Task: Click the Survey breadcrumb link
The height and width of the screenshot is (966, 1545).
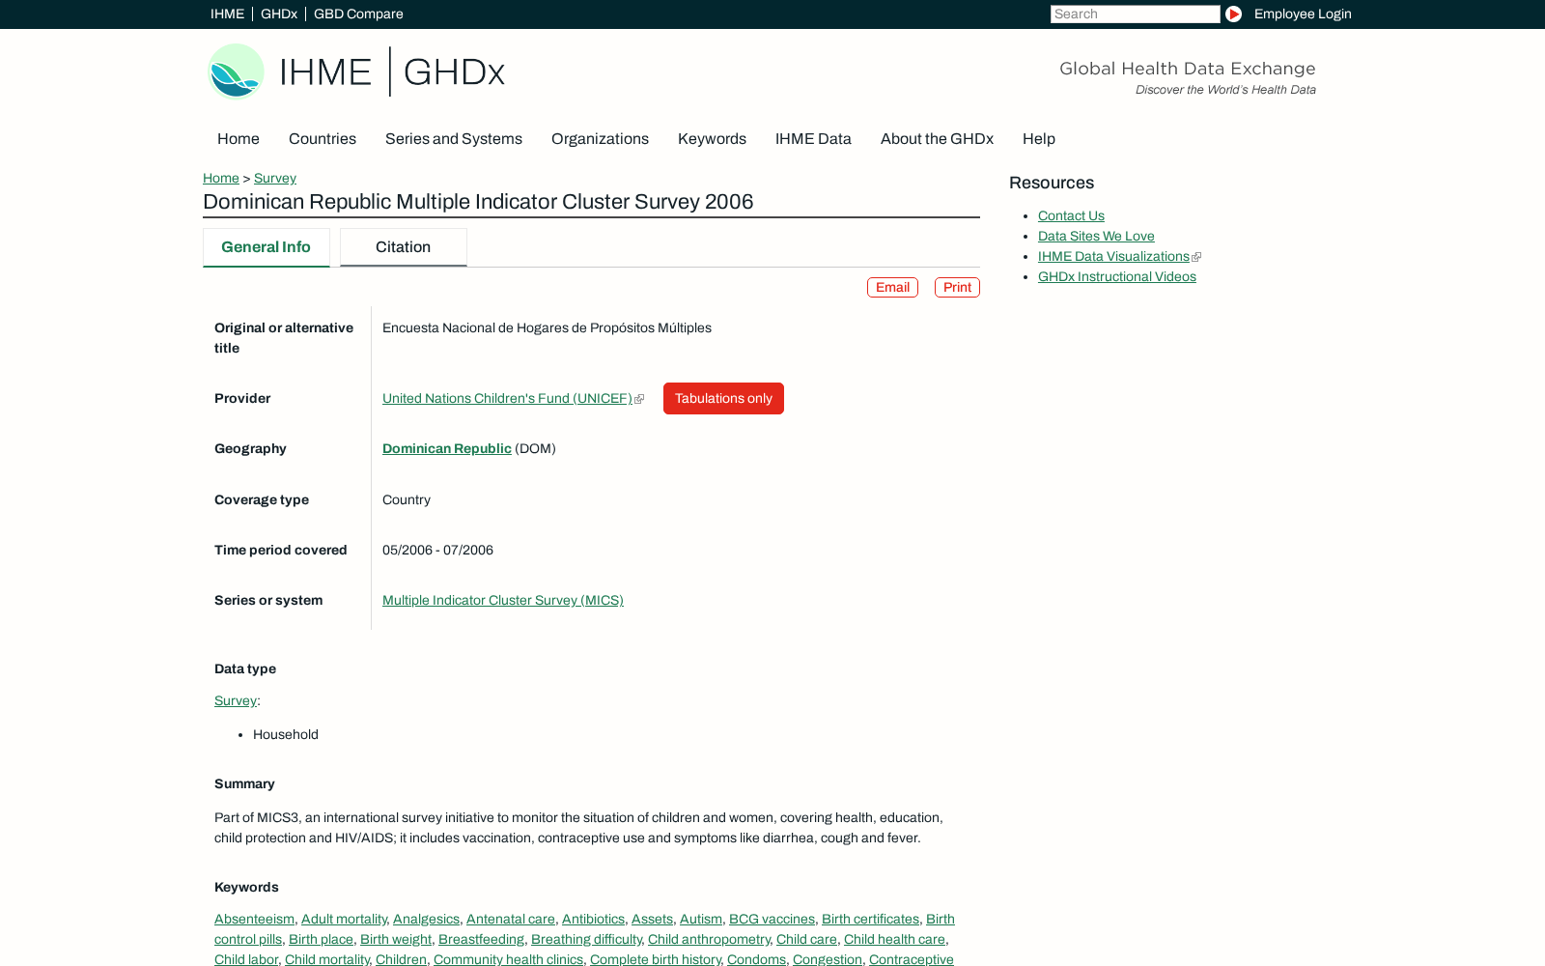Action: pyautogui.click(x=275, y=178)
